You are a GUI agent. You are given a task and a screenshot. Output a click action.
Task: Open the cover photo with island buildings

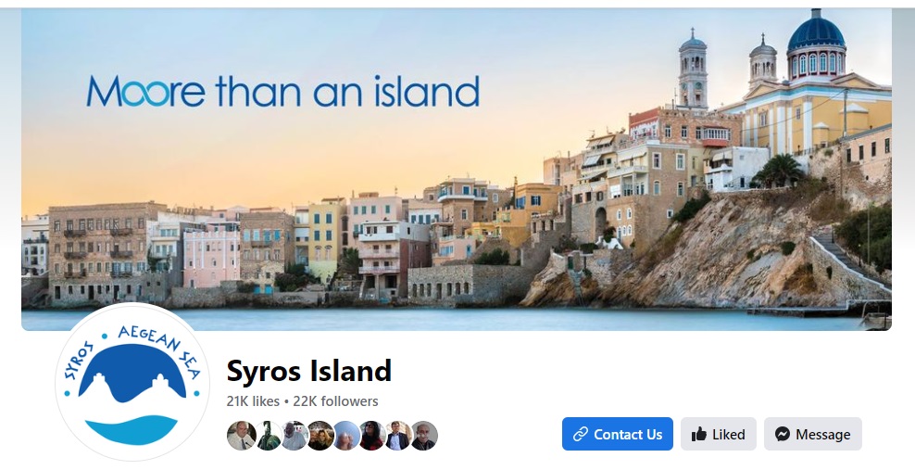pyautogui.click(x=457, y=170)
